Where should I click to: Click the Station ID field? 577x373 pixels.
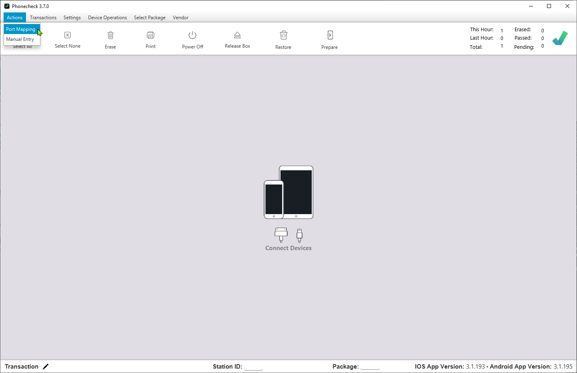point(253,367)
